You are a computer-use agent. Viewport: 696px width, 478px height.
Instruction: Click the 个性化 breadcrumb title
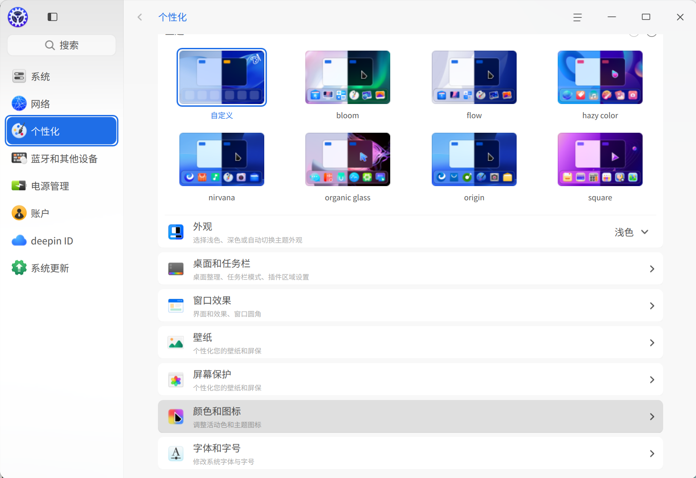pos(173,17)
